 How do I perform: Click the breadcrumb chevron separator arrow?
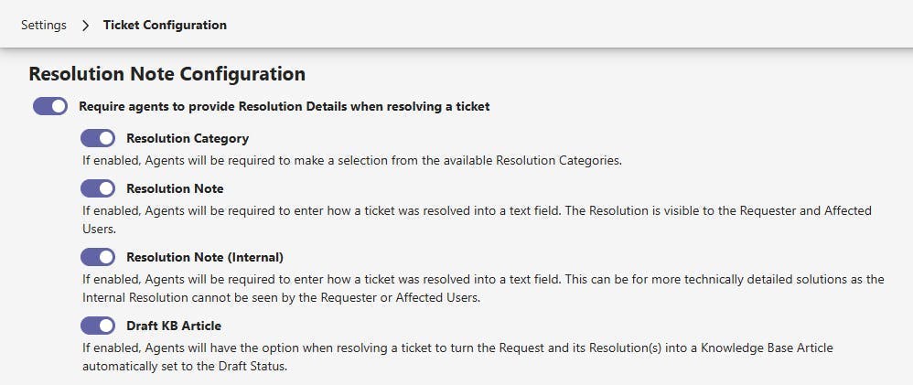tap(85, 26)
